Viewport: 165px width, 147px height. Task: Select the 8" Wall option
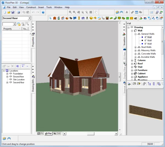(148, 44)
